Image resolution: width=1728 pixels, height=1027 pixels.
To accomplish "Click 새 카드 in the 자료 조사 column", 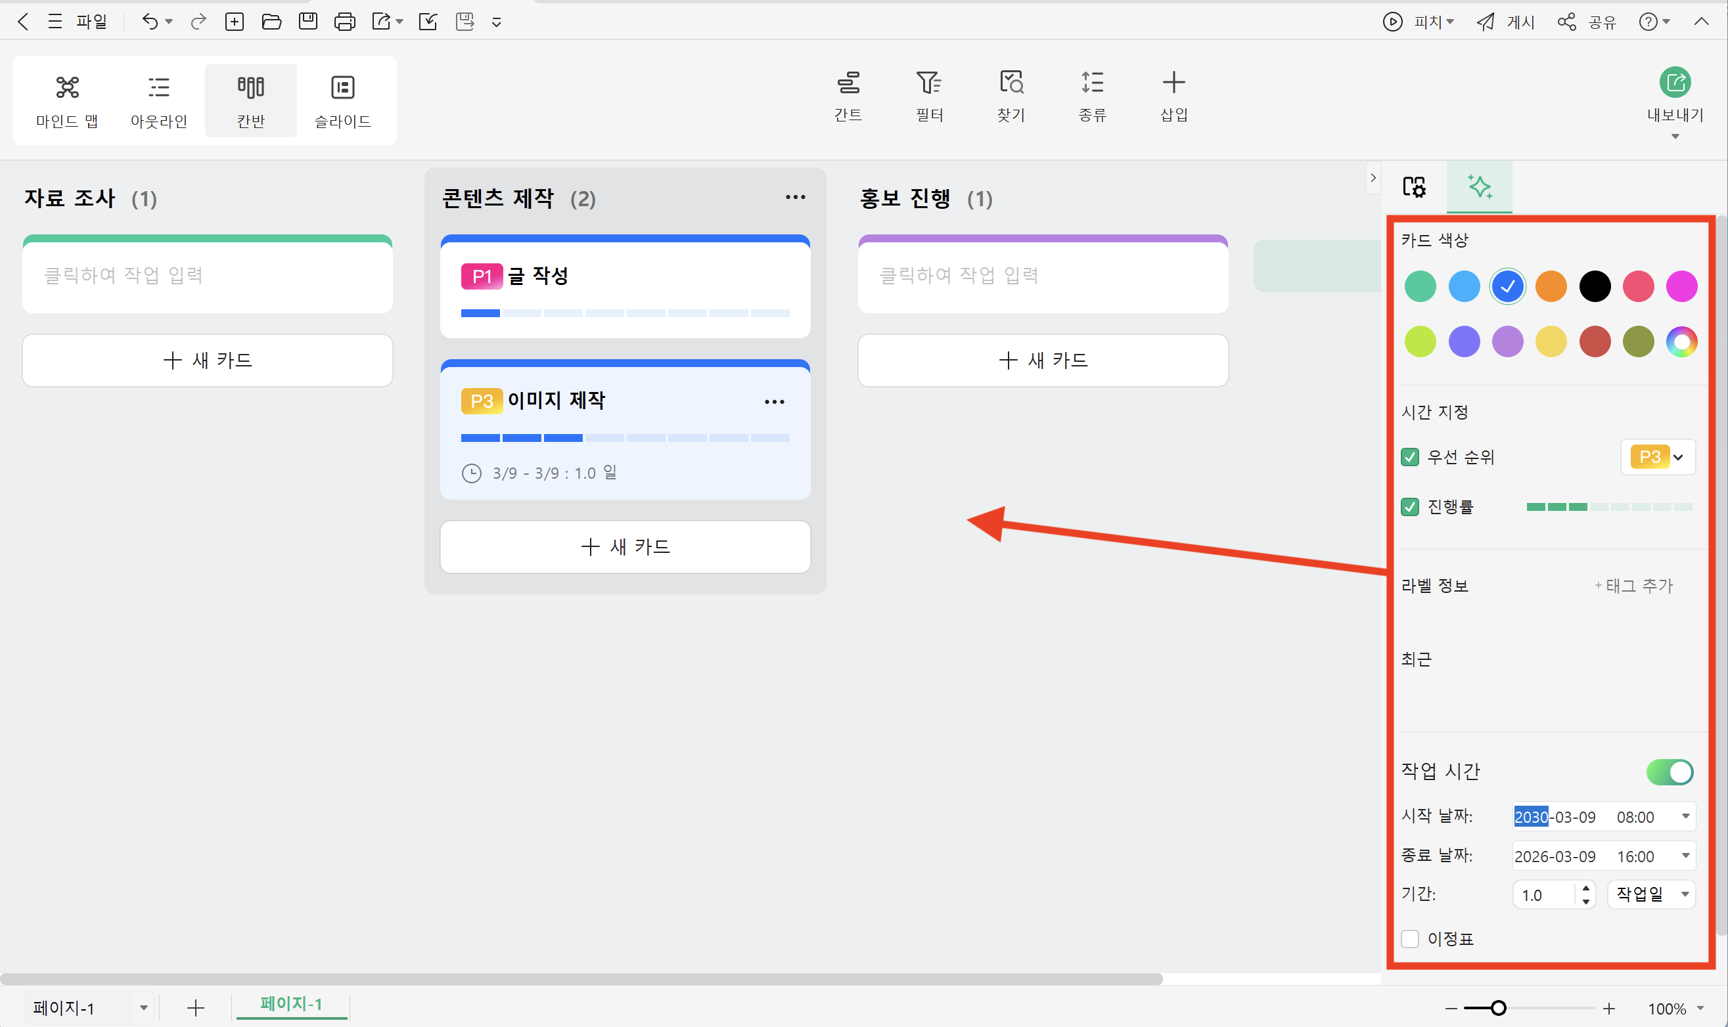I will 207,360.
